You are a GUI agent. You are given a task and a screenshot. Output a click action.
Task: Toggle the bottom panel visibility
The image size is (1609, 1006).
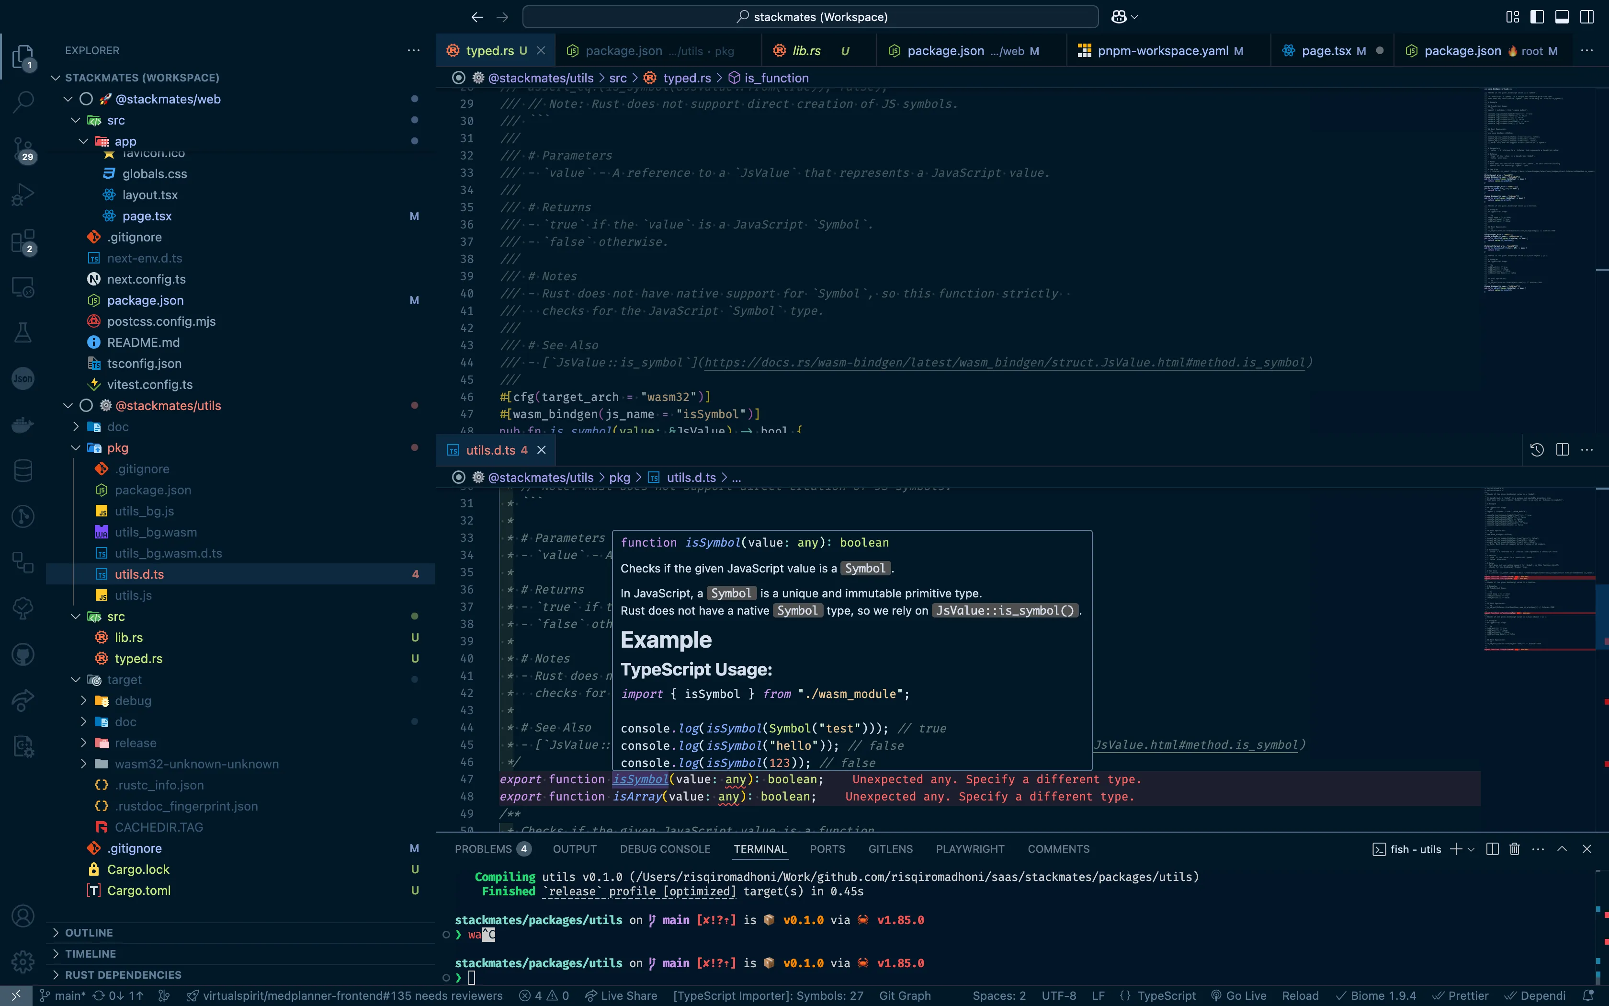1561,17
